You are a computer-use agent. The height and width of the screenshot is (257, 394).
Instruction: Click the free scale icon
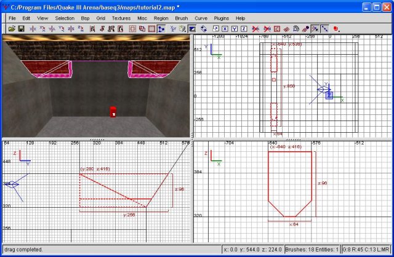coord(215,29)
